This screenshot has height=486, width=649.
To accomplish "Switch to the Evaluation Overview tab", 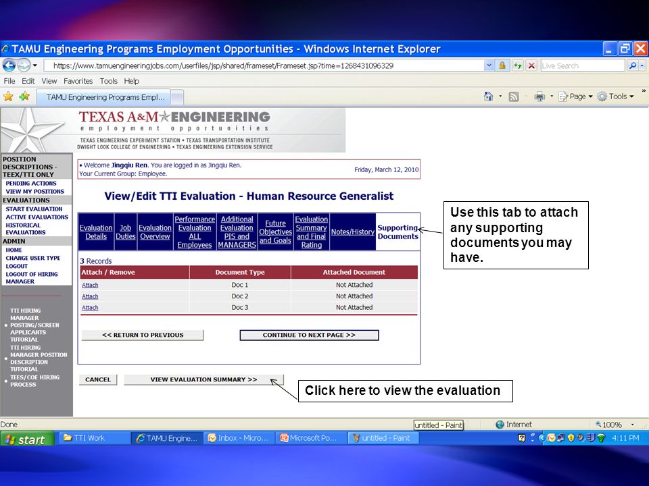I will pyautogui.click(x=155, y=232).
